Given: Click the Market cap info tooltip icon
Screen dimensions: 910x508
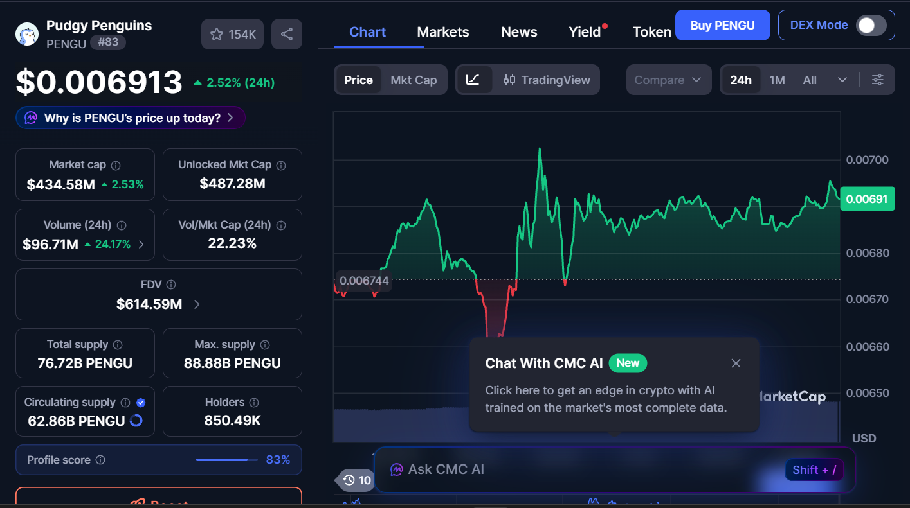Looking at the screenshot, I should point(114,164).
